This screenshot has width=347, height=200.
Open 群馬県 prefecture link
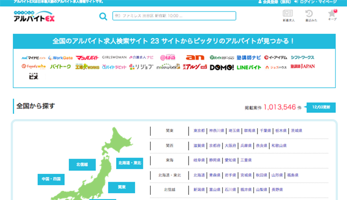pos(250,131)
